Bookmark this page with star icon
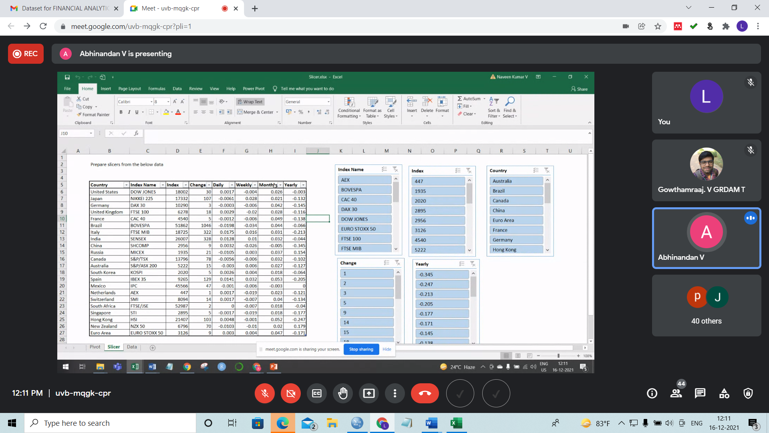 658,26
